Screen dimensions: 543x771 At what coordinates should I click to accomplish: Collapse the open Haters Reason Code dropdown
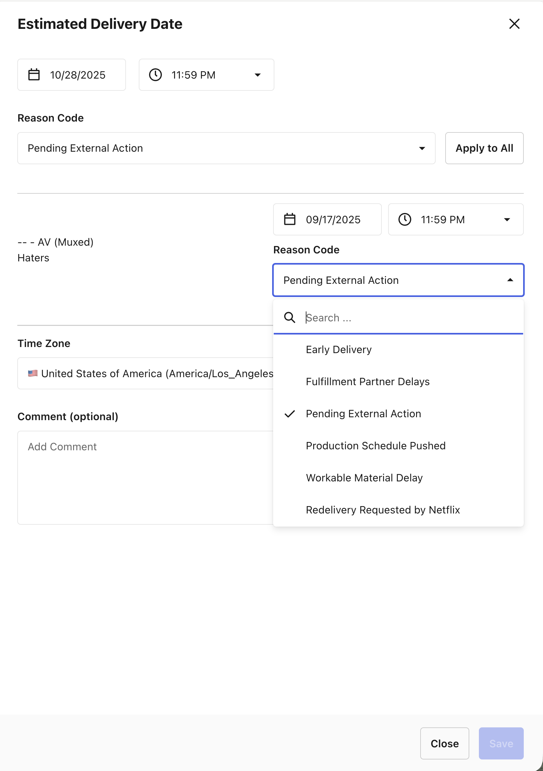(x=510, y=280)
